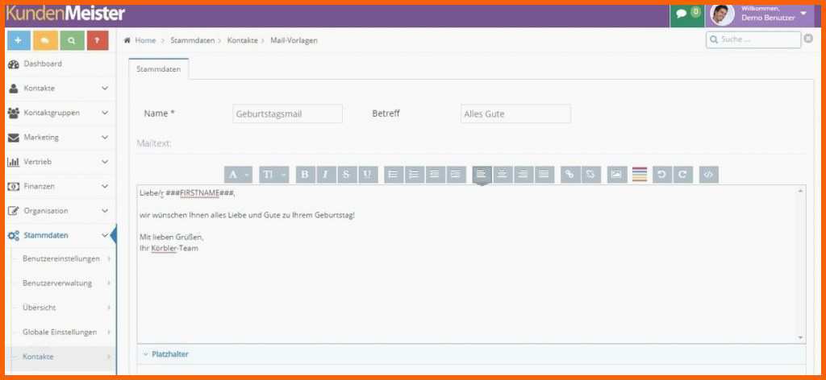Toggle bold formatting in the editor toolbar
The height and width of the screenshot is (380, 826).
[x=305, y=175]
